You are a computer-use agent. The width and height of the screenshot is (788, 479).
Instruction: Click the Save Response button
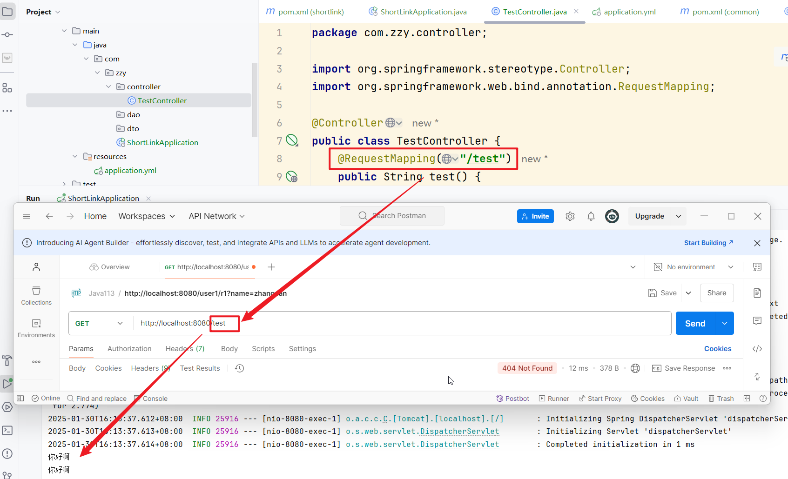tap(684, 368)
